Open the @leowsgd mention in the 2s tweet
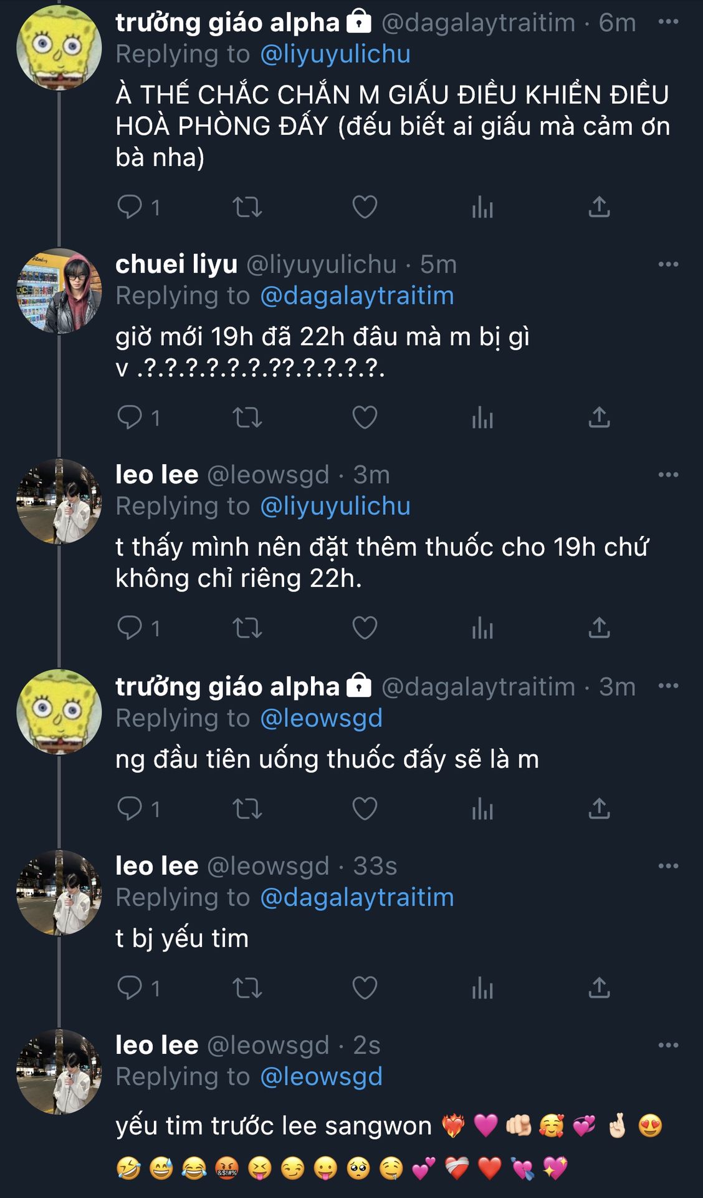The image size is (703, 1198). (321, 1077)
